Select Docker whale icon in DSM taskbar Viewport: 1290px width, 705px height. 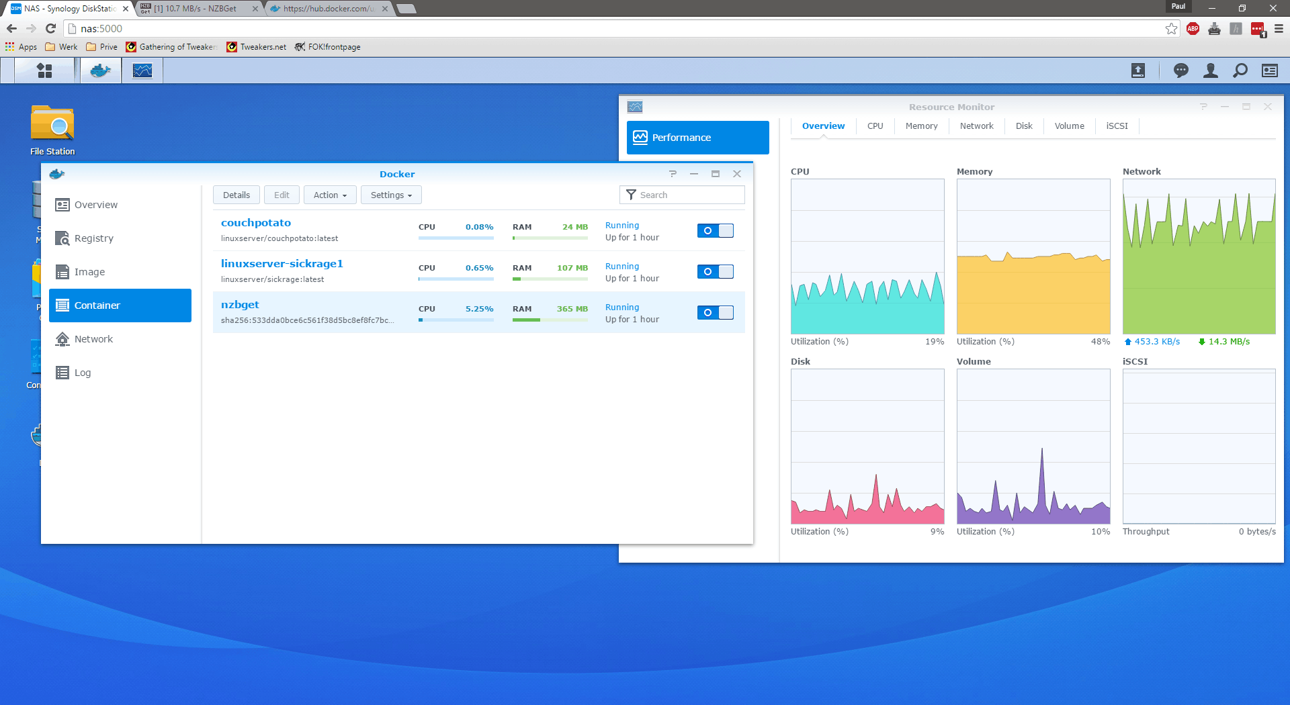click(101, 70)
